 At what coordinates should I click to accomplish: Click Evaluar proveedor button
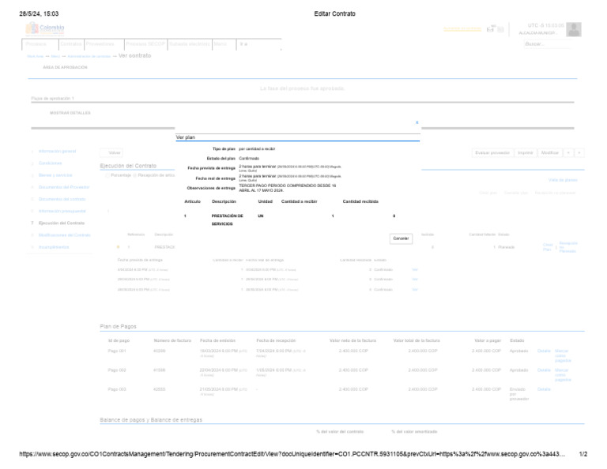click(492, 152)
